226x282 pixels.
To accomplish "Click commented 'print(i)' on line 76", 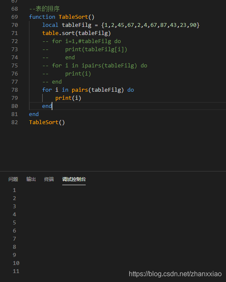I will (78, 73).
